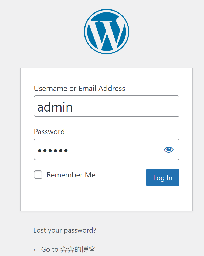Go to 奔奔的博客 via the bottom link
Image resolution: width=204 pixels, height=256 pixels.
pyautogui.click(x=64, y=249)
